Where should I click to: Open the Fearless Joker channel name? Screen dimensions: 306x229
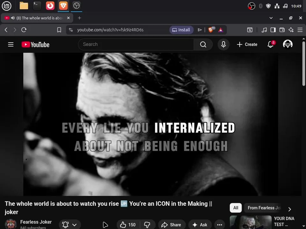click(36, 222)
